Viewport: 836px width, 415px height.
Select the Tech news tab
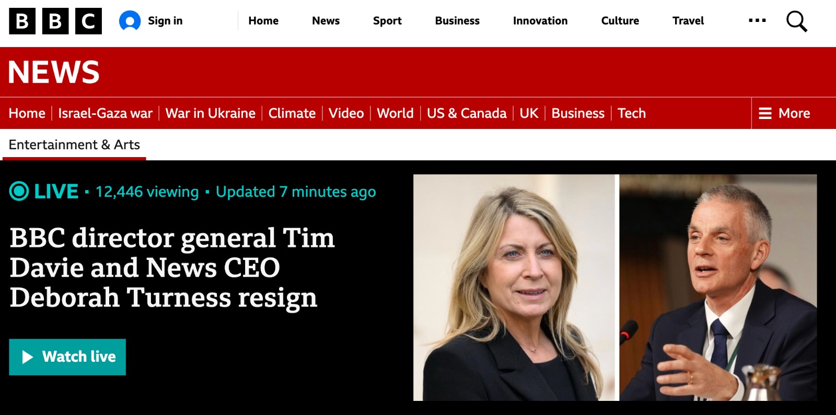(x=631, y=113)
